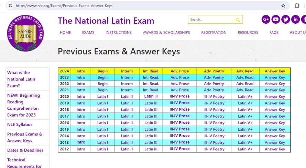Open the EXAMS menu item
This screenshot has height=168, width=306.
(88, 33)
